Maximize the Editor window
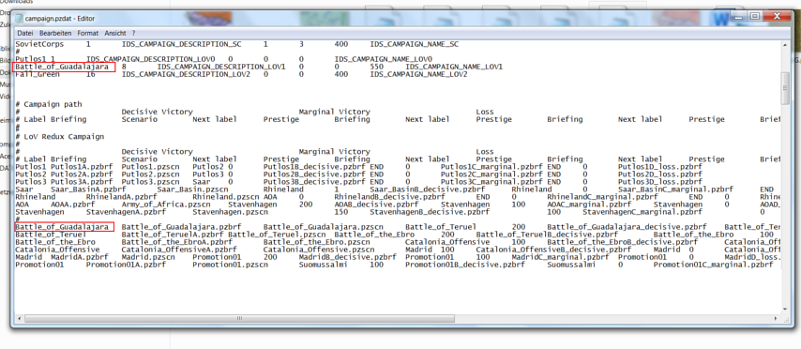Screen dimensions: 801x349 pos(754,16)
